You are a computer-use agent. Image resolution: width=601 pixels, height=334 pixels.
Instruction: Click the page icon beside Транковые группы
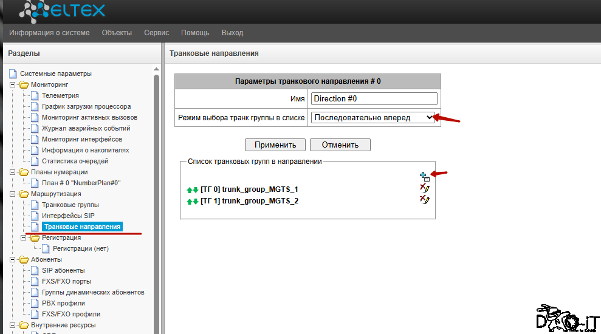pyautogui.click(x=35, y=205)
